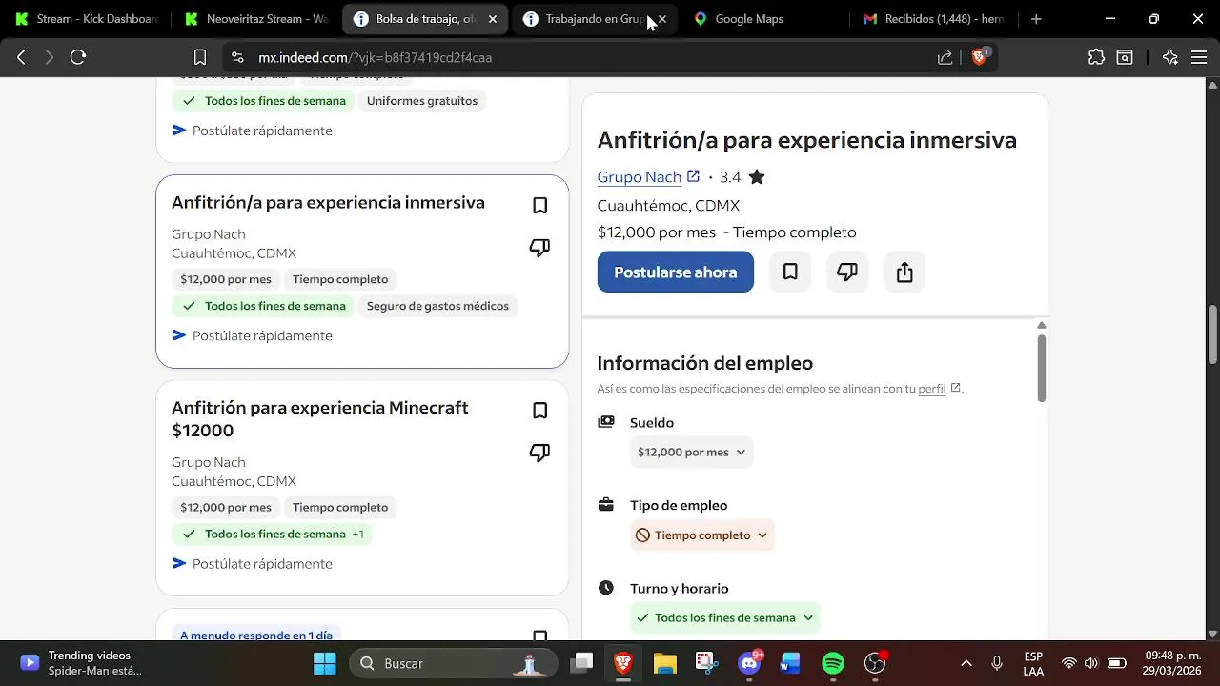Screen dimensions: 1220x686
Task: Close the Bolsa de trabajo tab
Action: coord(493,19)
